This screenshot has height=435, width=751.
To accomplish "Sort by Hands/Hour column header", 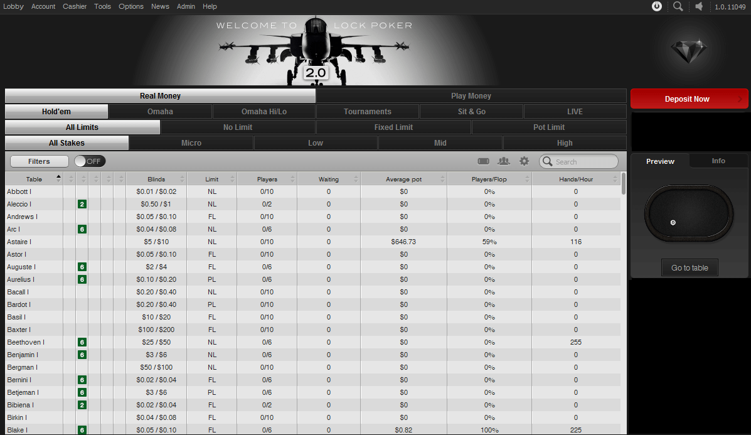I will tap(576, 179).
